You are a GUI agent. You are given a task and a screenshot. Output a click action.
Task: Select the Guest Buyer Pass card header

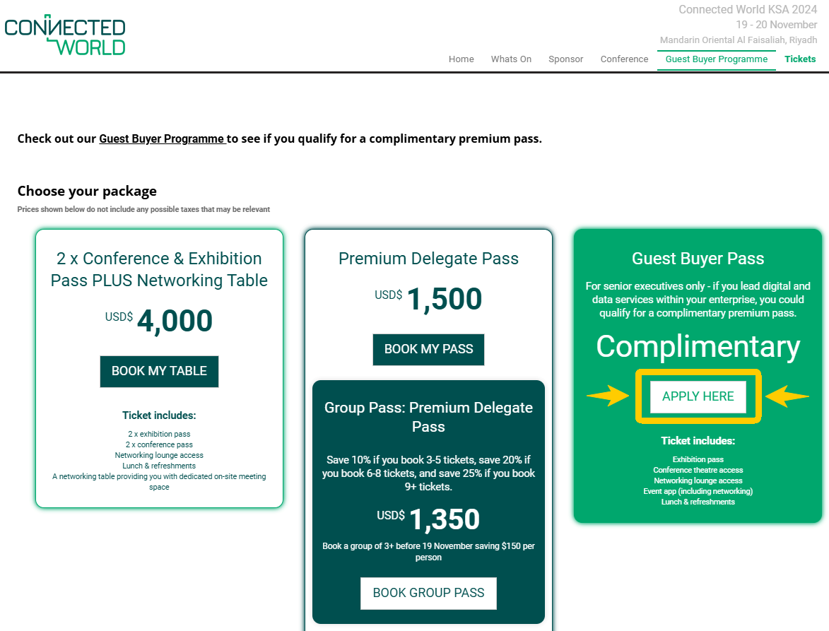point(698,259)
